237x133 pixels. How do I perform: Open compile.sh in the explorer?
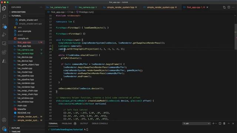[x=23, y=38]
